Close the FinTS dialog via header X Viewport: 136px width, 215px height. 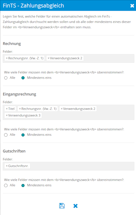[x=132, y=6]
